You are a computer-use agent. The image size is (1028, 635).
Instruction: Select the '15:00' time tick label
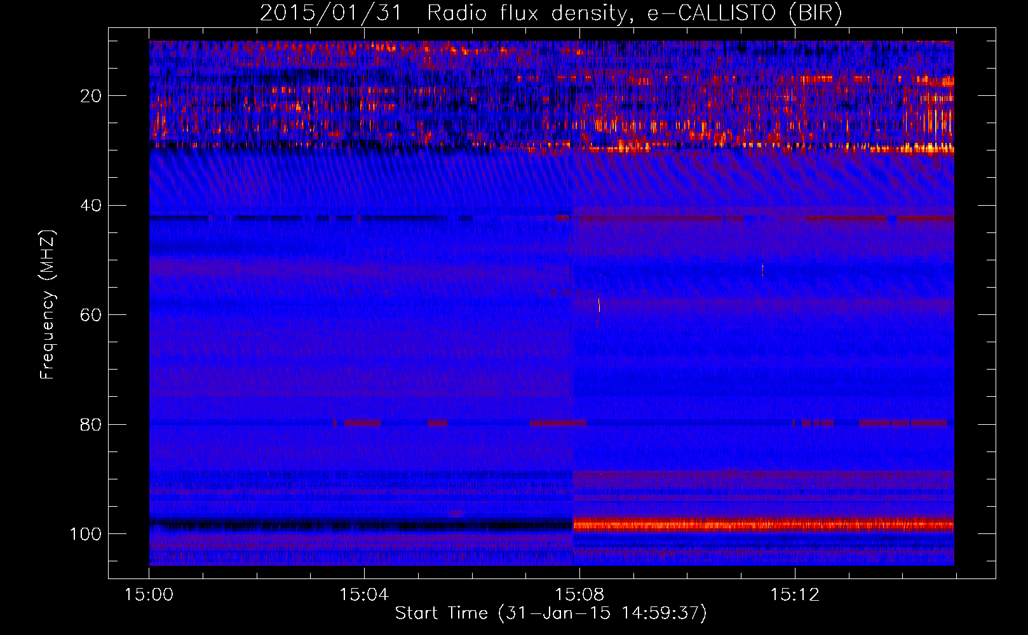click(x=149, y=595)
